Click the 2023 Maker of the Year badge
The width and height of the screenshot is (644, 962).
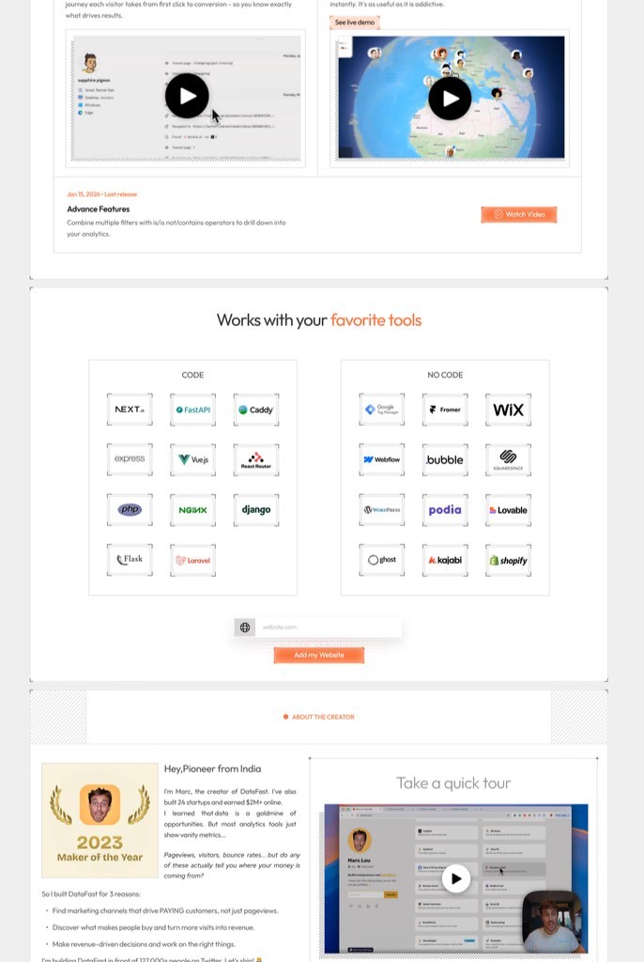(100, 820)
